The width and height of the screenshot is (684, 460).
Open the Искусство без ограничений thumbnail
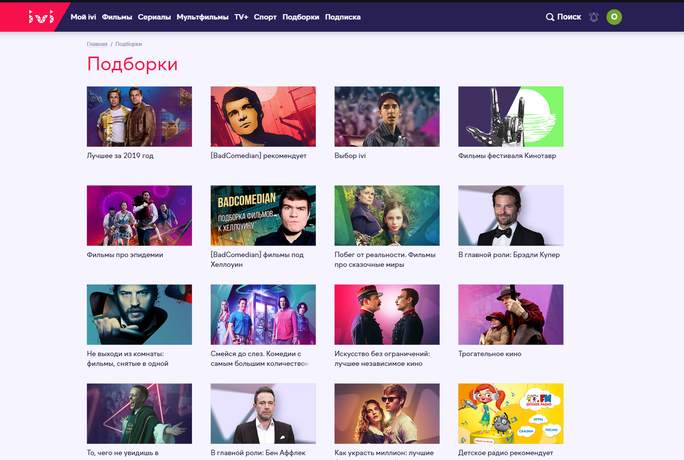click(x=387, y=315)
